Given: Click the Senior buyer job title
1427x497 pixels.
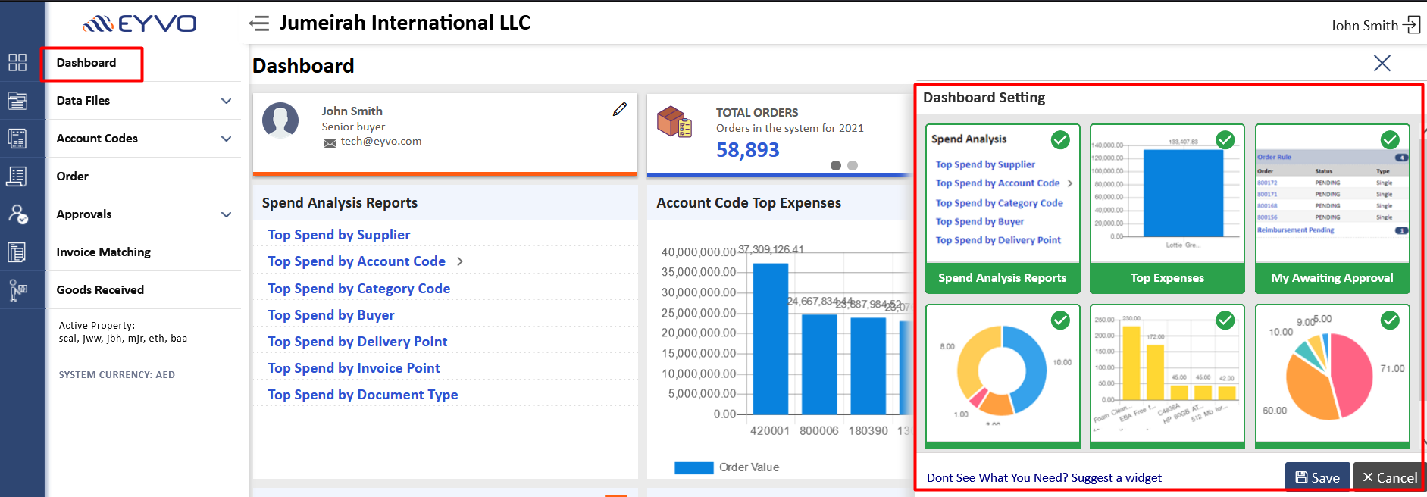Looking at the screenshot, I should [x=353, y=127].
